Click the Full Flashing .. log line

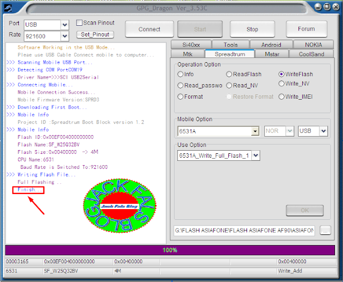(40, 182)
